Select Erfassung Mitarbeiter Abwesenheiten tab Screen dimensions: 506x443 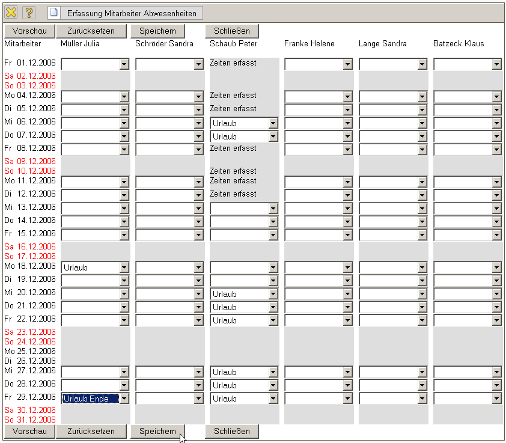pyautogui.click(x=132, y=13)
